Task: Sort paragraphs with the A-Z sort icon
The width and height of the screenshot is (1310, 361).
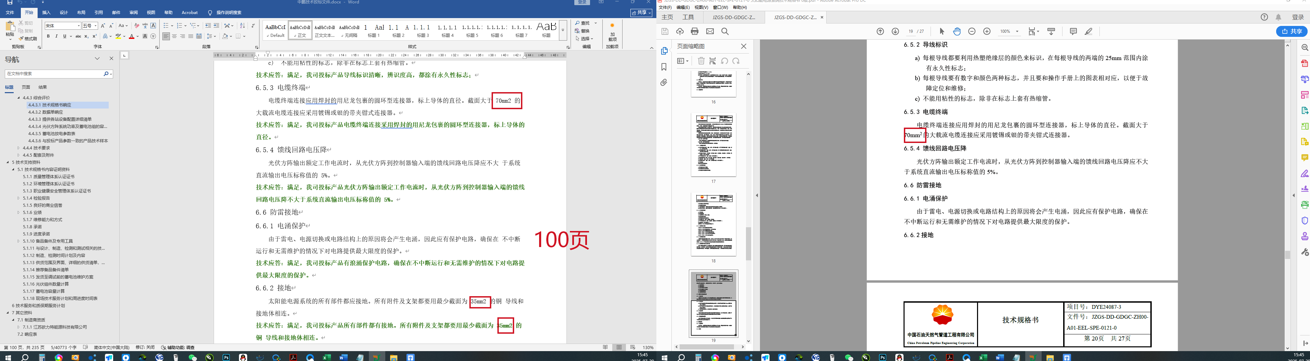Action: click(x=242, y=25)
